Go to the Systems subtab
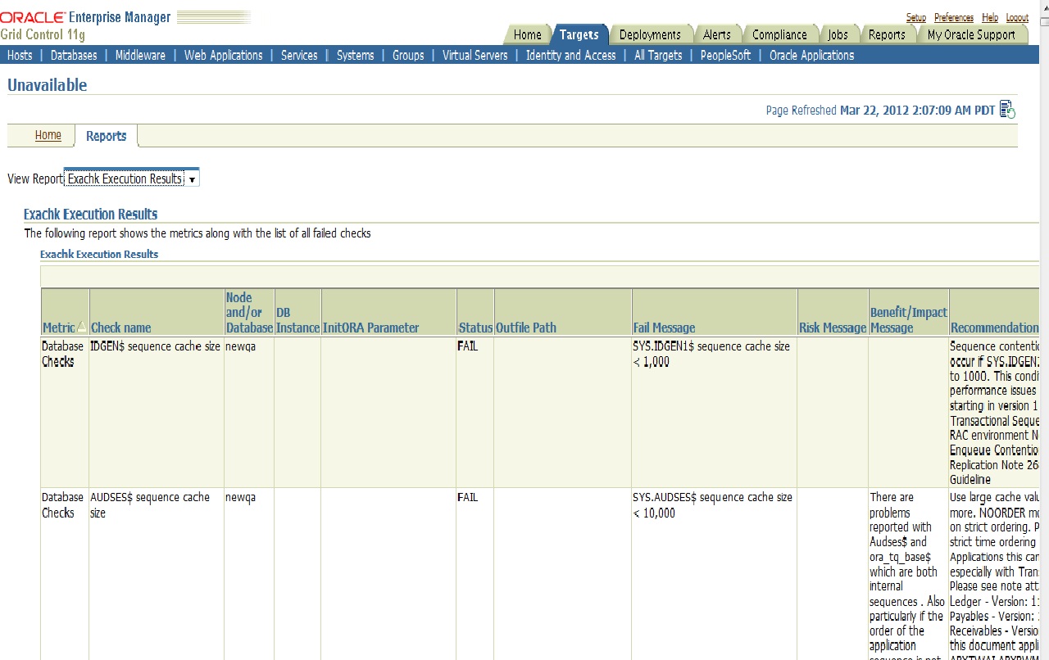The width and height of the screenshot is (1049, 660). pyautogui.click(x=355, y=55)
